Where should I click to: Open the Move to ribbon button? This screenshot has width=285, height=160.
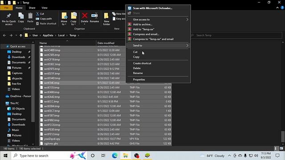point(64,19)
